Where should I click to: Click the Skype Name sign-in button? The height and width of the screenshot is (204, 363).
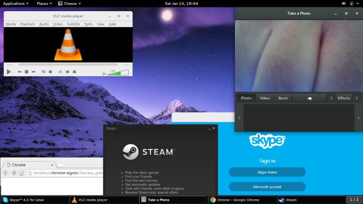click(267, 172)
